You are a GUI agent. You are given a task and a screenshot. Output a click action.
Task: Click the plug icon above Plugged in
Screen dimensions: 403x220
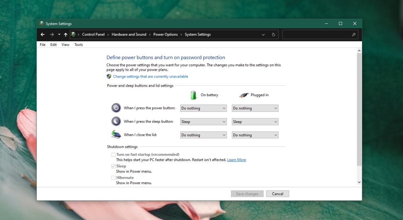click(x=244, y=95)
